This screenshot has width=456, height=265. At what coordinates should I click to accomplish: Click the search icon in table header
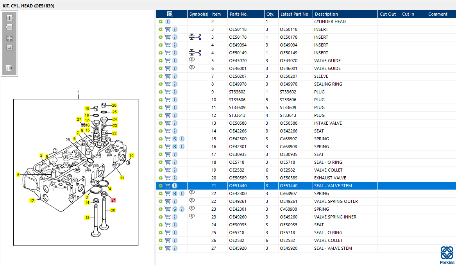tap(170, 14)
